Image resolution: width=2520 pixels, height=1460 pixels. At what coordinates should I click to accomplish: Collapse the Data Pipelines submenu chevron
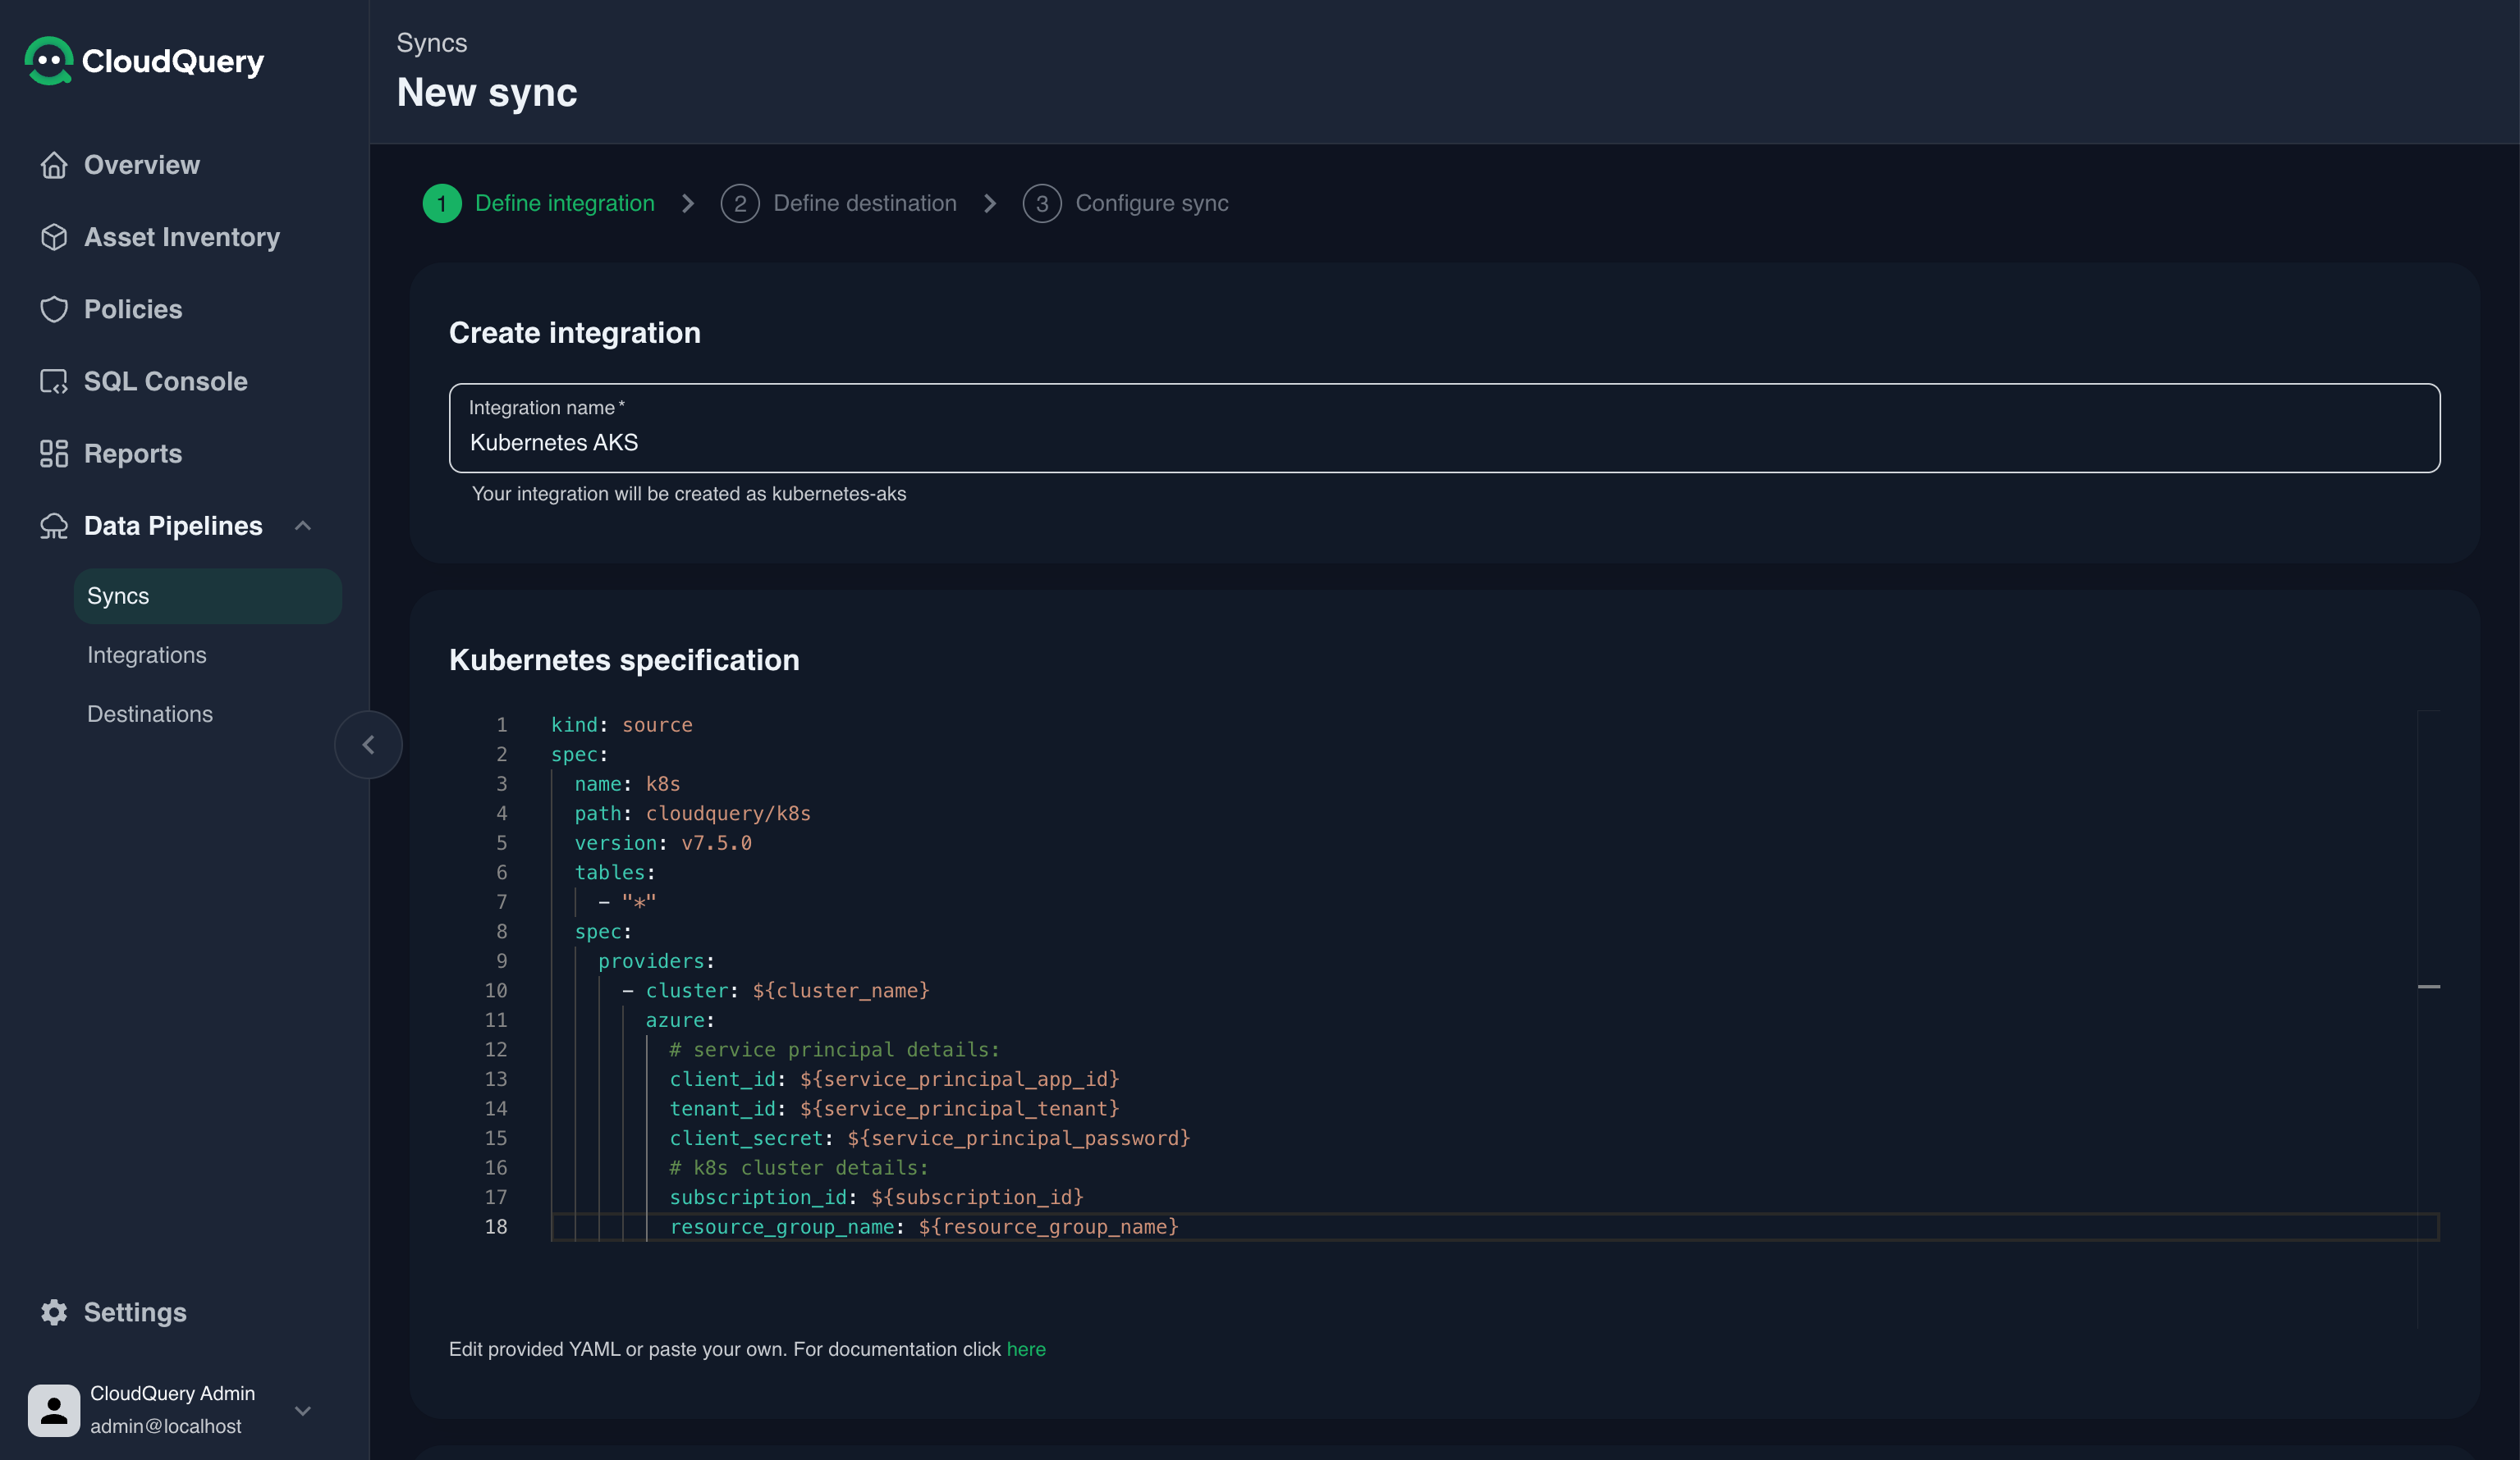(303, 526)
